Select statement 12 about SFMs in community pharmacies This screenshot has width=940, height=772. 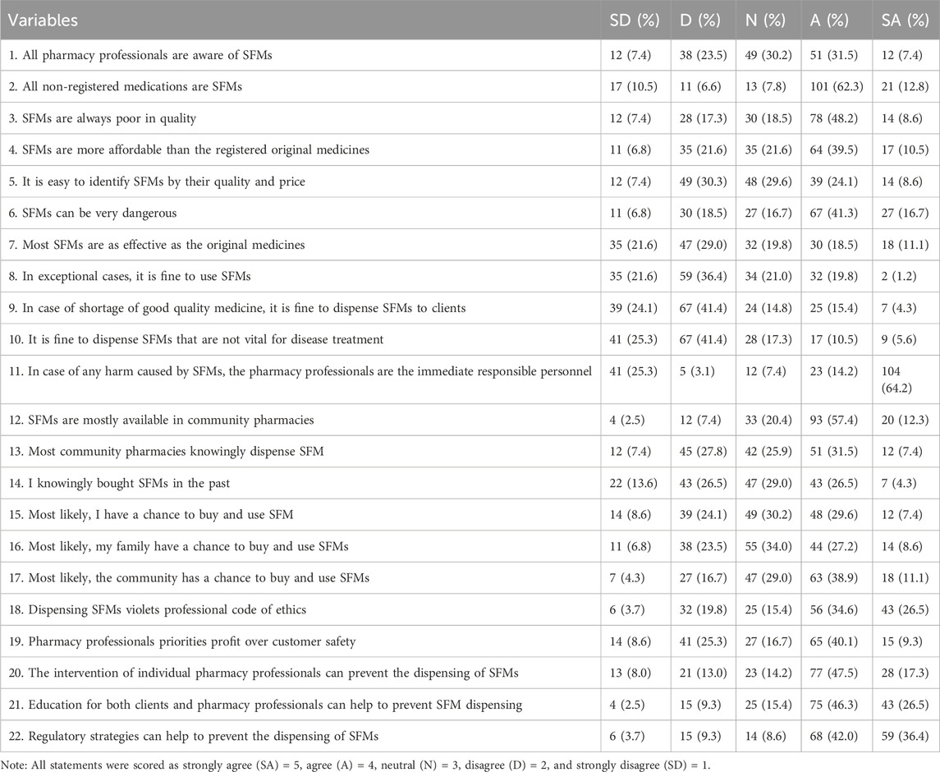click(x=470, y=420)
